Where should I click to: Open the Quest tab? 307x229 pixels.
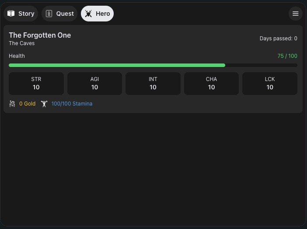click(x=59, y=14)
